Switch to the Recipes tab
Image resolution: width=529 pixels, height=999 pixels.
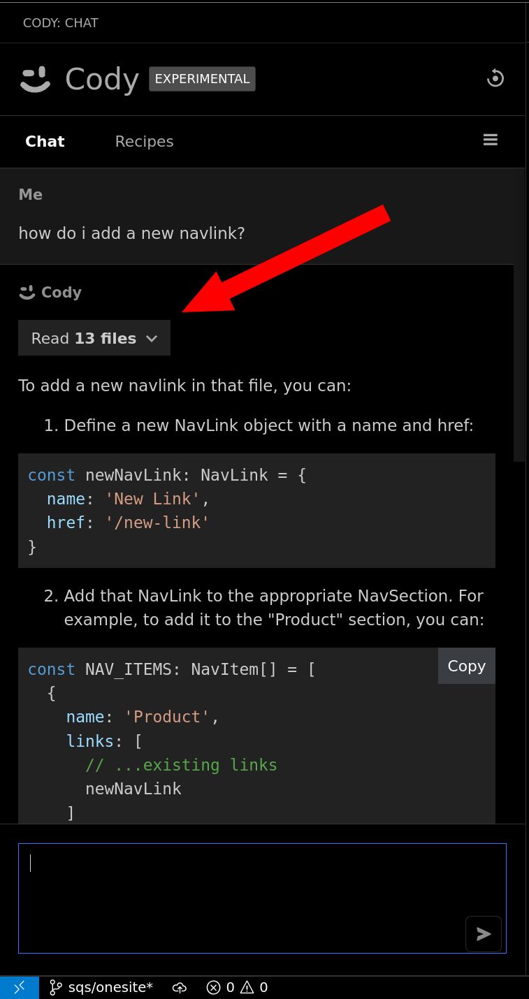144,141
